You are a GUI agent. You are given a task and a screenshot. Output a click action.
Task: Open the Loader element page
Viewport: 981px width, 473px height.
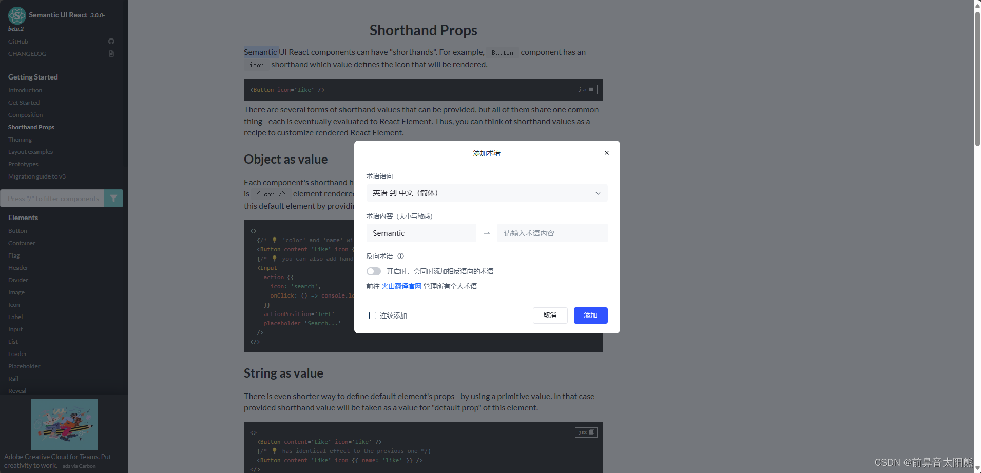17,354
